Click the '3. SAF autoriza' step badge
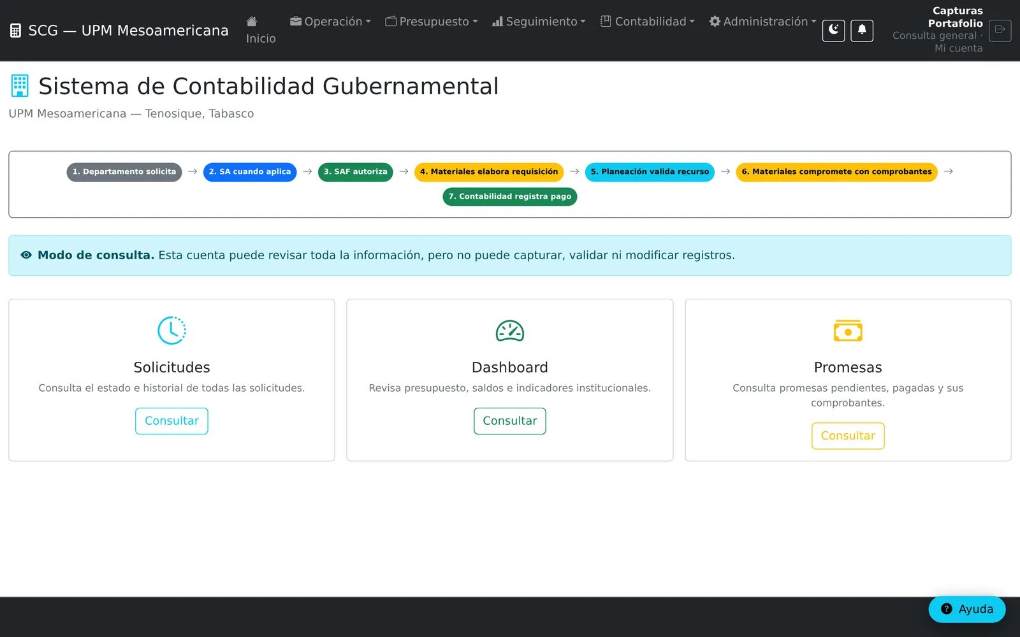Image resolution: width=1020 pixels, height=637 pixels. (x=356, y=172)
